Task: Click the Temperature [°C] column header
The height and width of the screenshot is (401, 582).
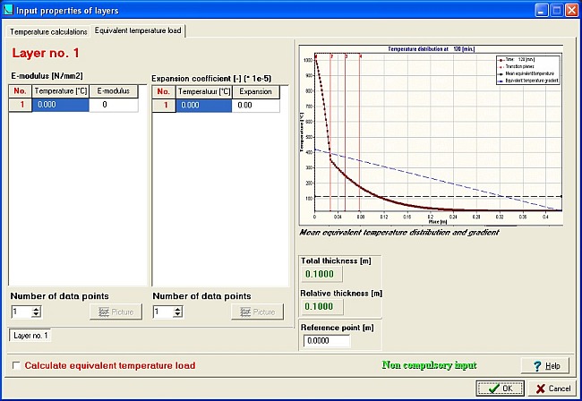Action: coord(61,91)
